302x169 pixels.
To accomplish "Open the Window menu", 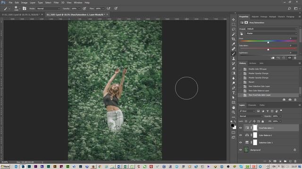I will [78, 3].
